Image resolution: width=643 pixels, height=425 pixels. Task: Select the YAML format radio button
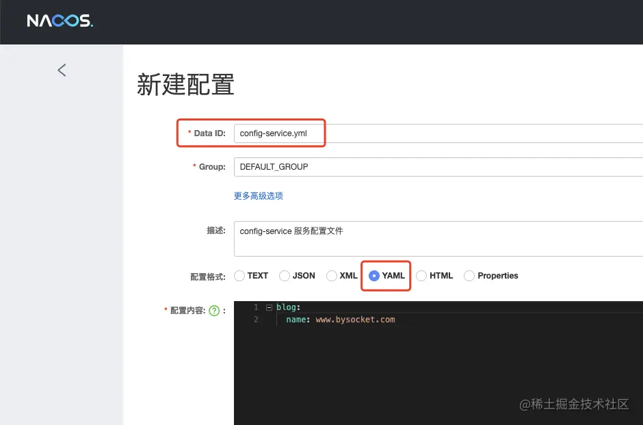point(374,276)
